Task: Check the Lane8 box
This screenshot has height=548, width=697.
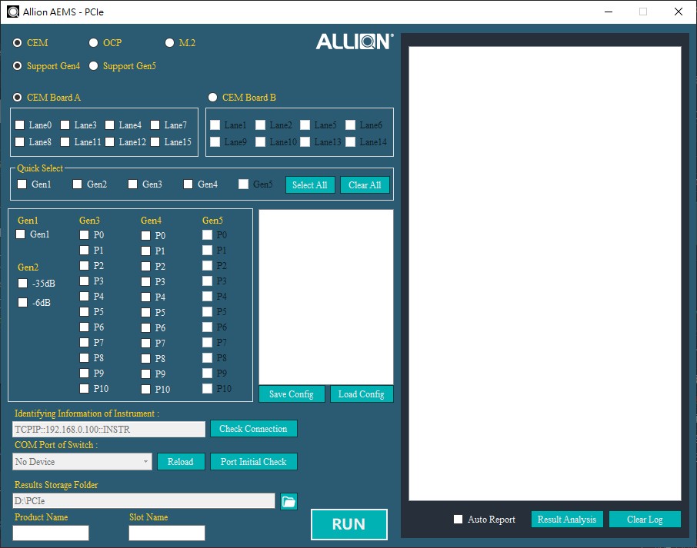Action: coord(19,141)
